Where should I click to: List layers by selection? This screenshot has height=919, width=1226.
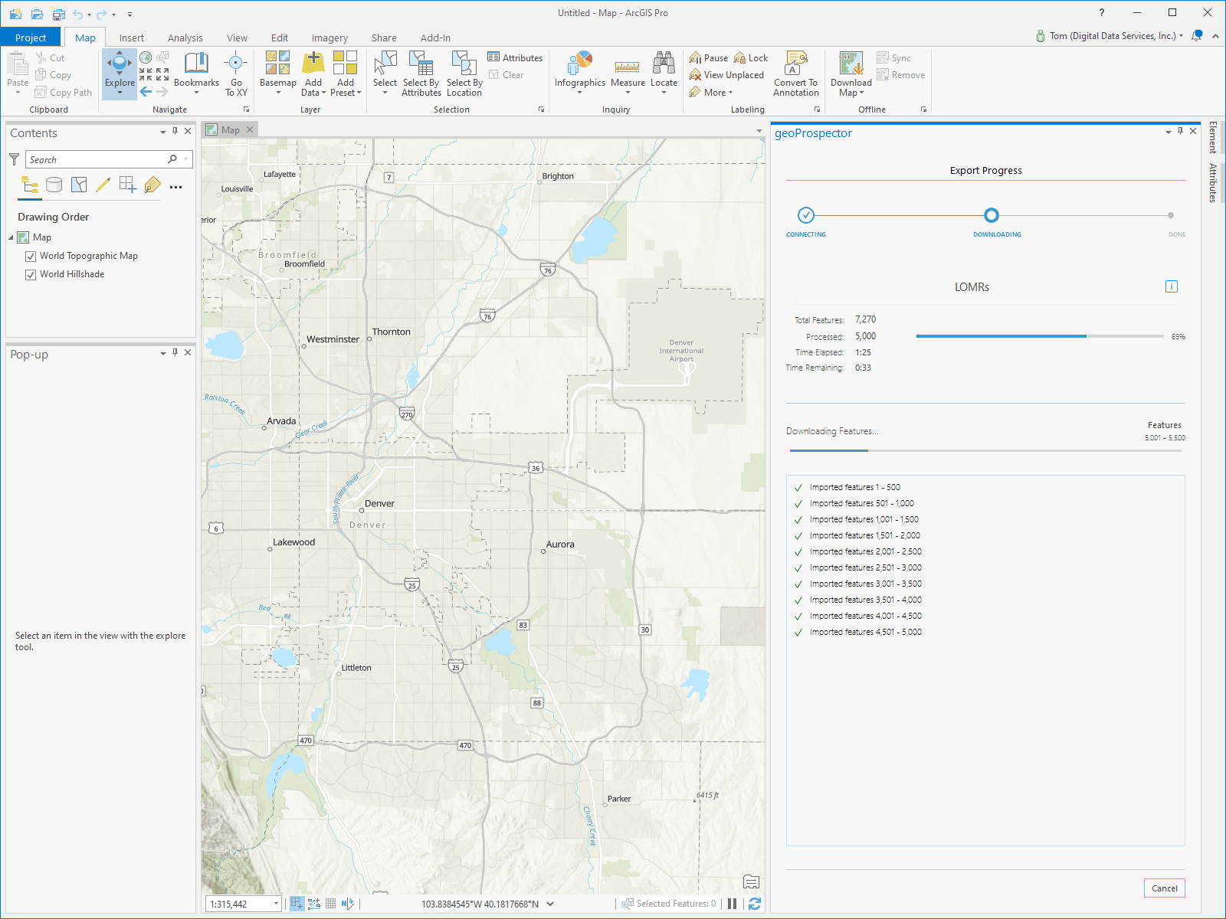pos(79,185)
